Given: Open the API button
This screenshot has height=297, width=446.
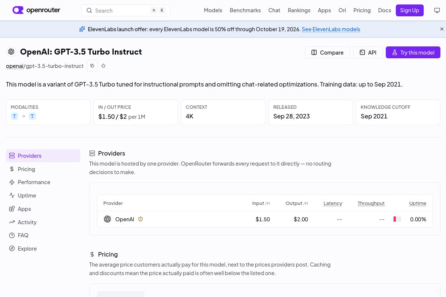Looking at the screenshot, I should click(x=368, y=52).
